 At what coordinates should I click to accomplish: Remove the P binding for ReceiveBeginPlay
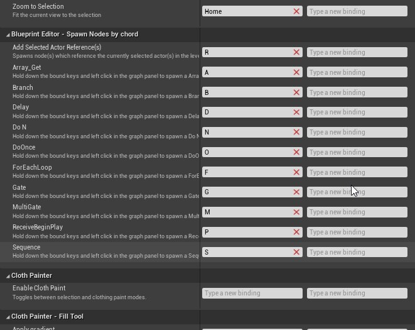click(296, 232)
